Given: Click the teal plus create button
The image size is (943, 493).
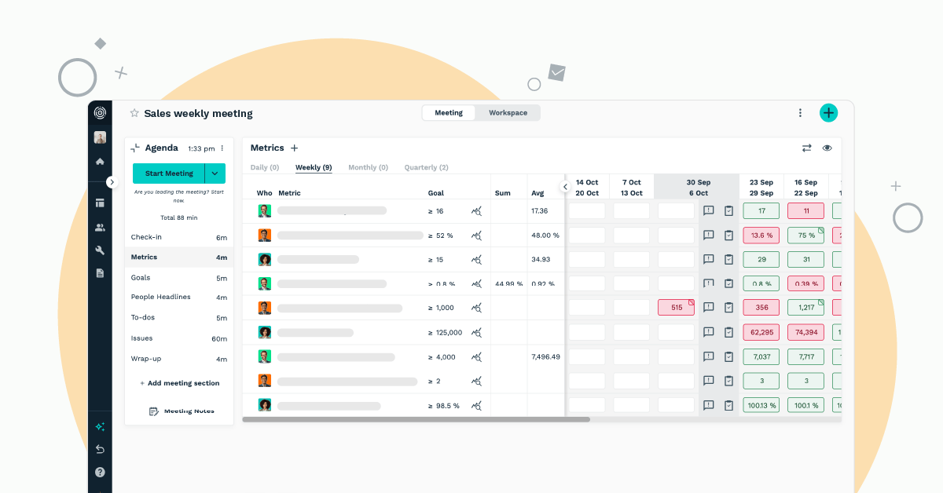Looking at the screenshot, I should pos(828,113).
